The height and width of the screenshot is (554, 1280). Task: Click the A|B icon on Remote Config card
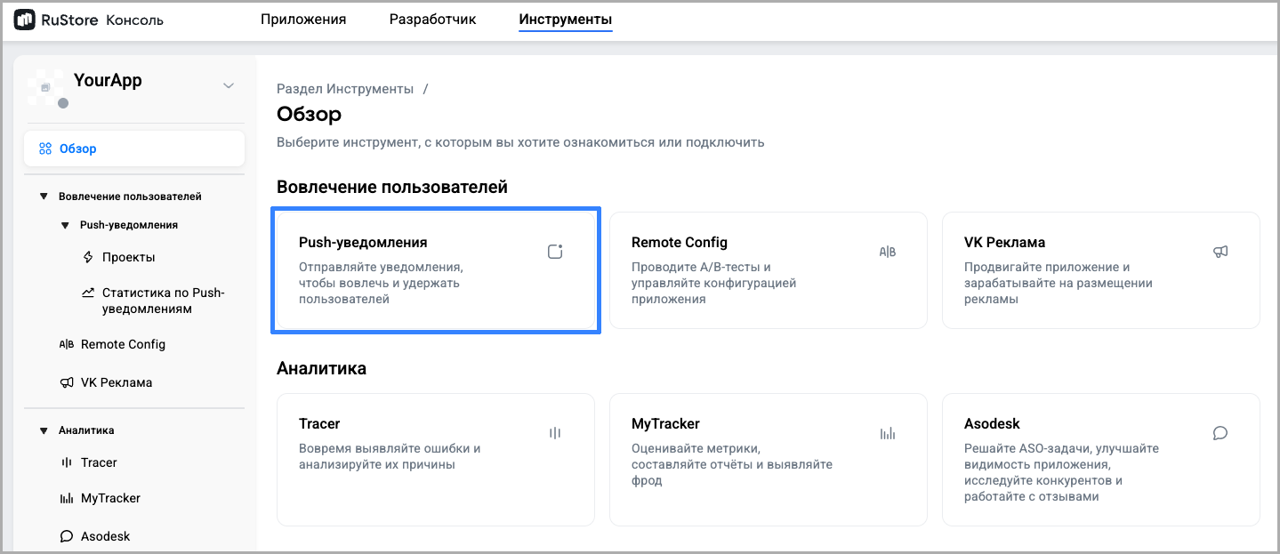[887, 252]
